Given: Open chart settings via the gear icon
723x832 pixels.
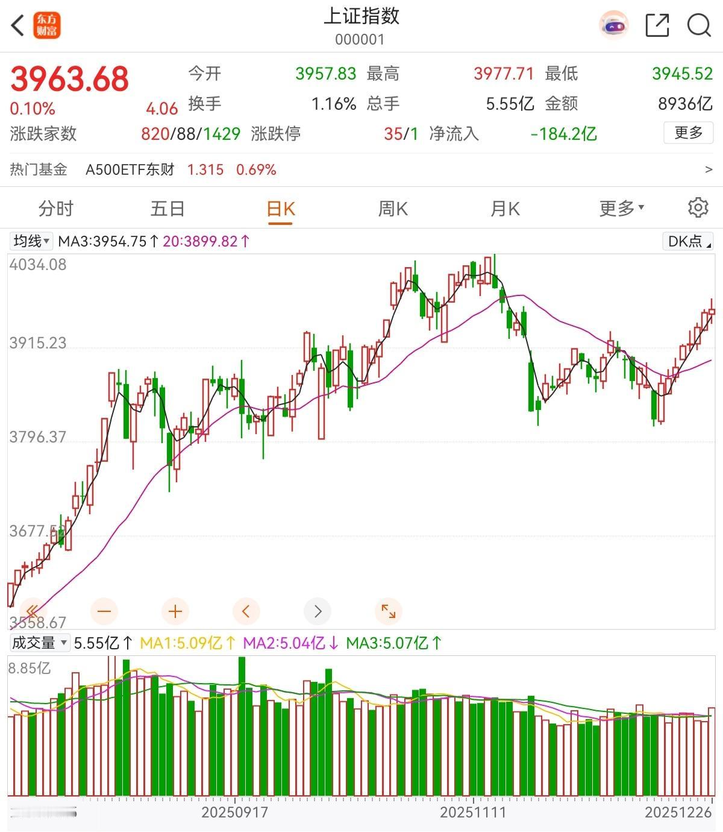Looking at the screenshot, I should 698,207.
